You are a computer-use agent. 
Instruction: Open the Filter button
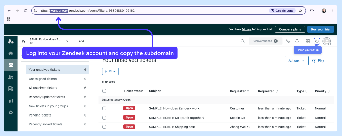click(110, 71)
